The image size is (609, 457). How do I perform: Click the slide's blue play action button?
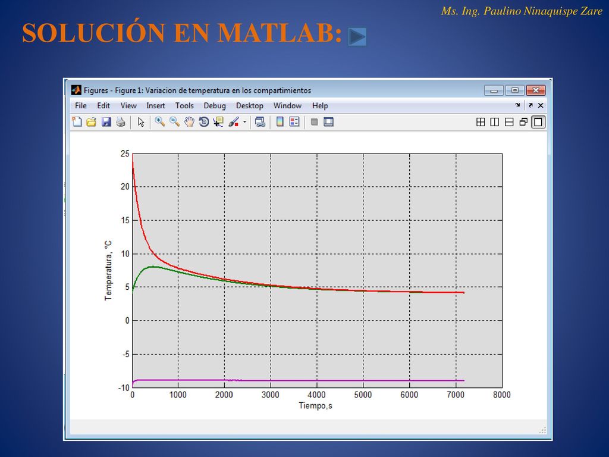pos(357,37)
